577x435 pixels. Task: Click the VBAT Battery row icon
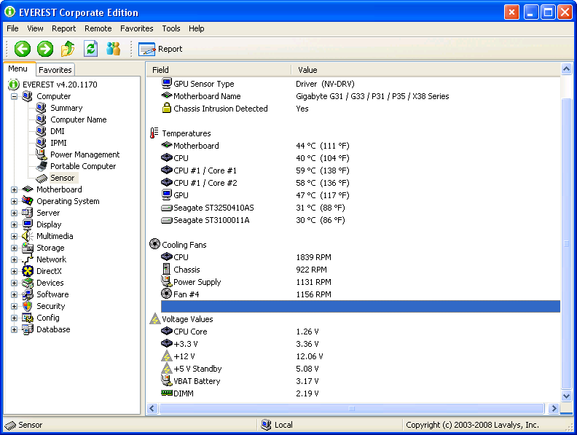[167, 380]
